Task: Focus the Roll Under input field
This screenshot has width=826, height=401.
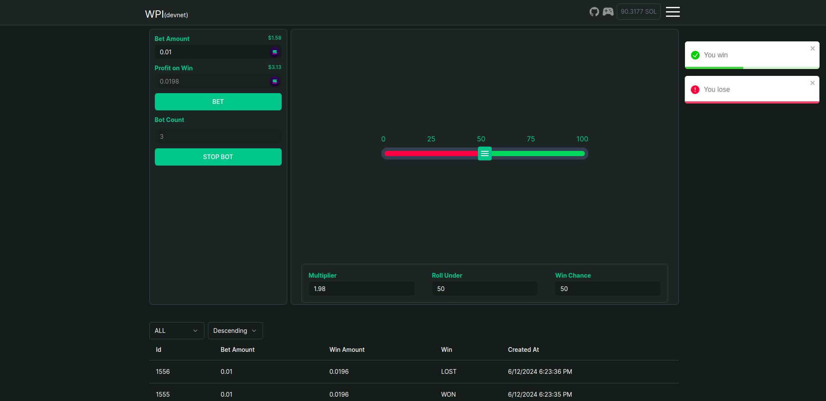Action: tap(485, 289)
